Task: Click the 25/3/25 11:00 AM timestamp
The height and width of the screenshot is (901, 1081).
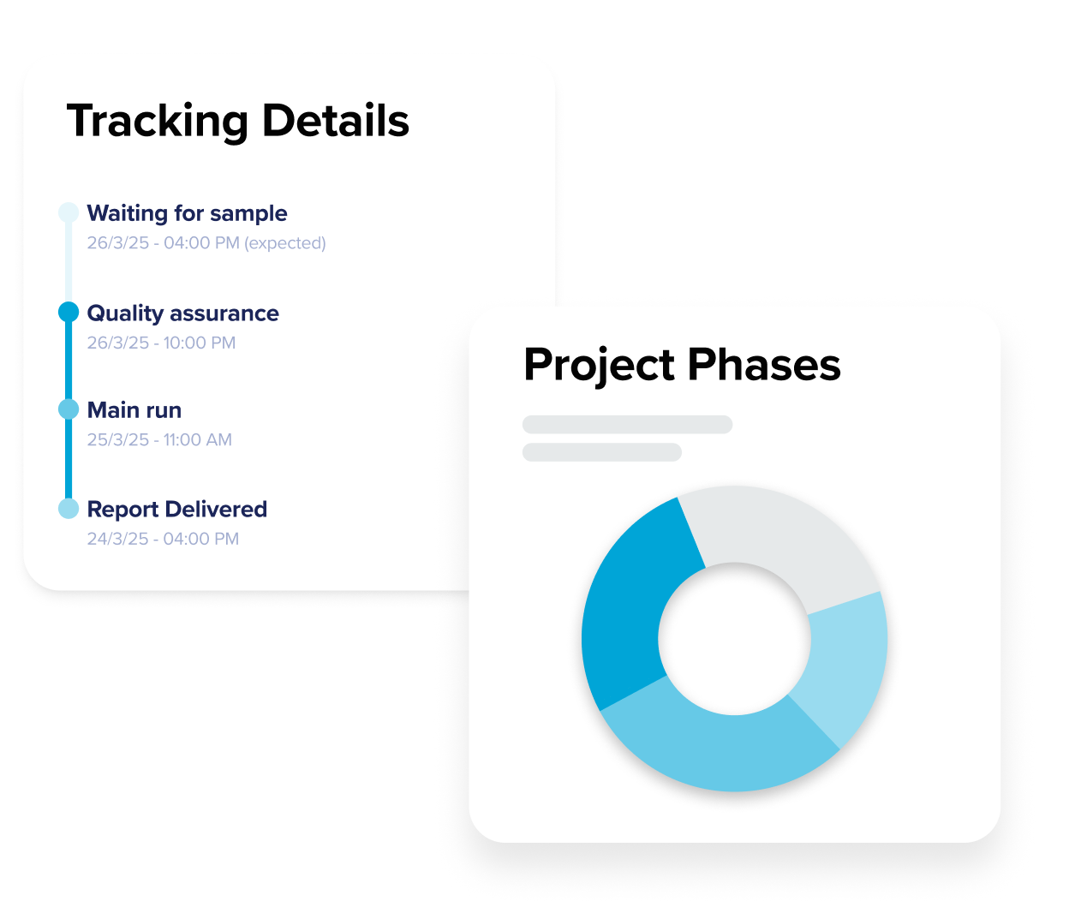Action: pyautogui.click(x=159, y=440)
